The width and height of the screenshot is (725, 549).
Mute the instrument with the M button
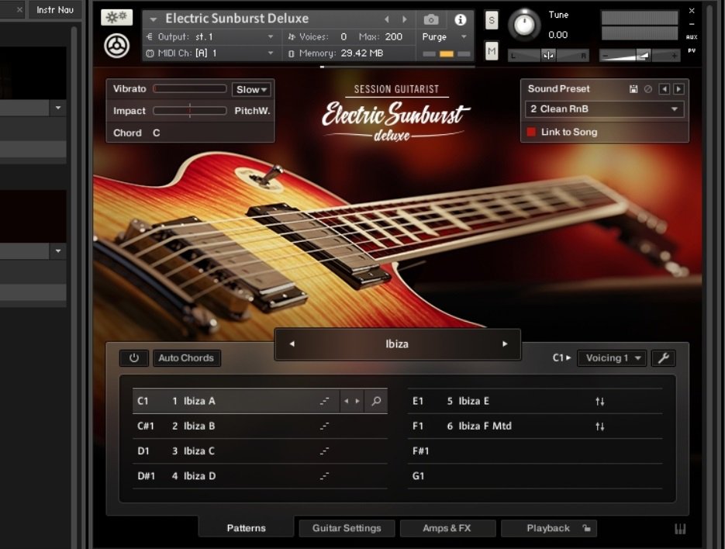tap(492, 51)
